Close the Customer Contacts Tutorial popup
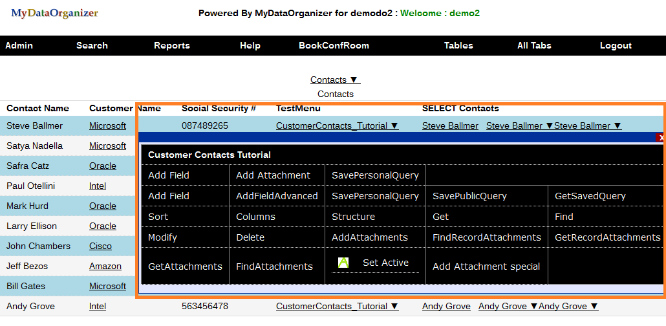 tap(661, 138)
